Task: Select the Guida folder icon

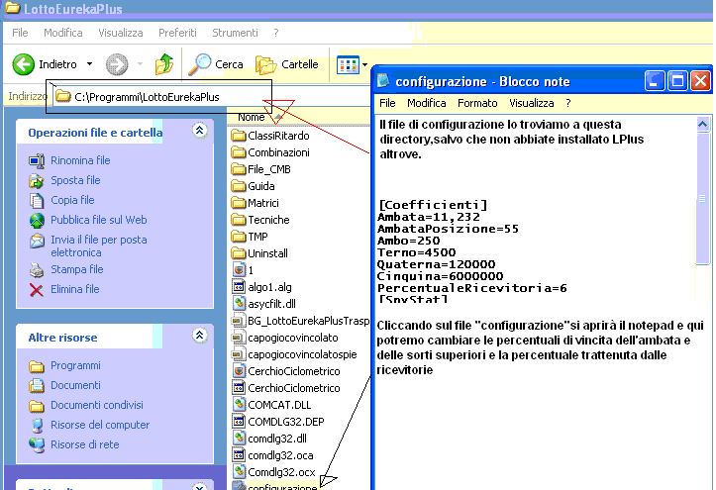Action: point(239,186)
